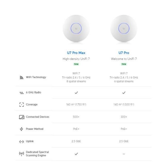Click the Spectral Scanning Engine antenna icon
This screenshot has height=162, width=162.
[x=22, y=154]
